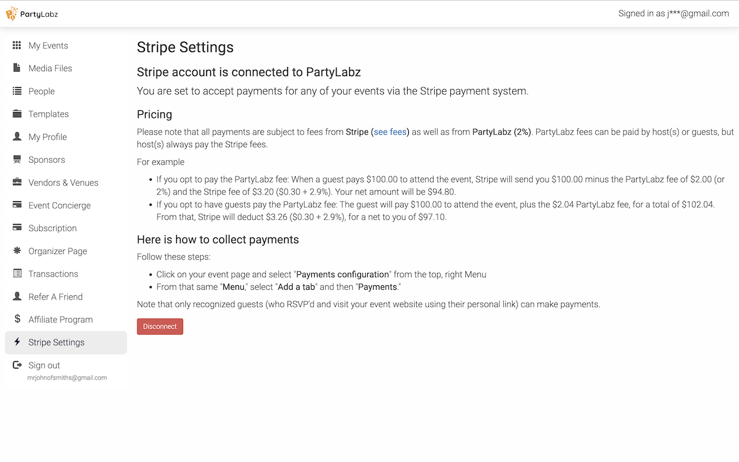Click the sign out arrow icon
Screen dimensions: 739x462
click(17, 365)
